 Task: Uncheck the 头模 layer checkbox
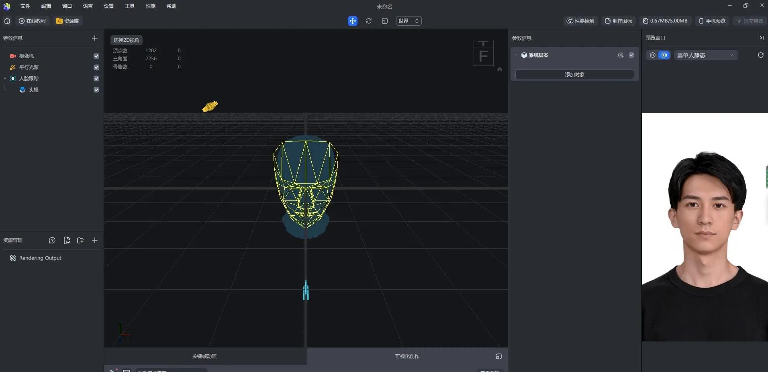click(x=96, y=90)
